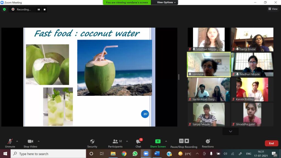281x158 pixels.
Task: Expand share screen options arrow
Action: pyautogui.click(x=166, y=141)
